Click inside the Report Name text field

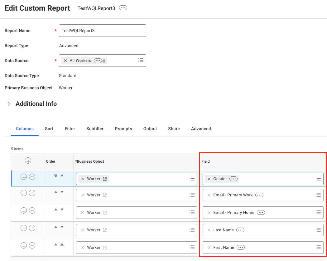(102, 31)
